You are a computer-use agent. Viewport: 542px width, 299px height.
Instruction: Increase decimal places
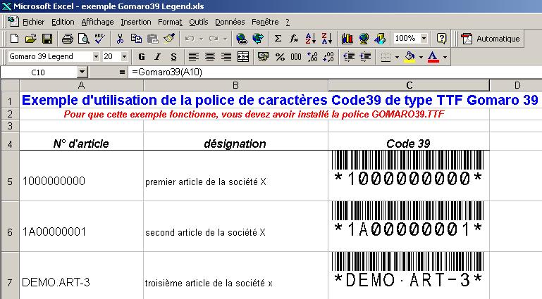tap(312, 56)
